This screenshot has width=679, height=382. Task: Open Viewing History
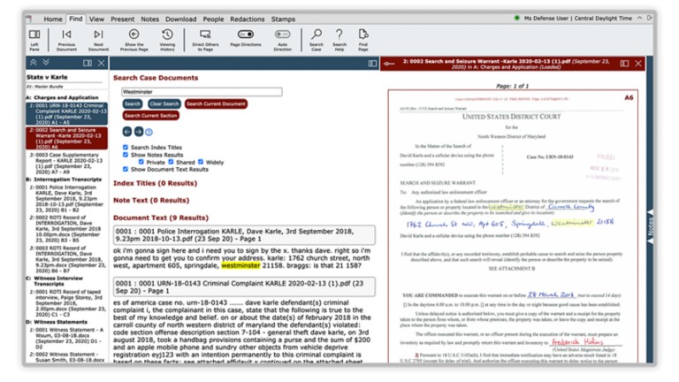pos(167,41)
